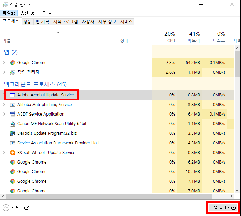Screen dimensions: 241x216
Task: Click Chrome icon in the 6.2MB background row
Action: (x=13, y=162)
